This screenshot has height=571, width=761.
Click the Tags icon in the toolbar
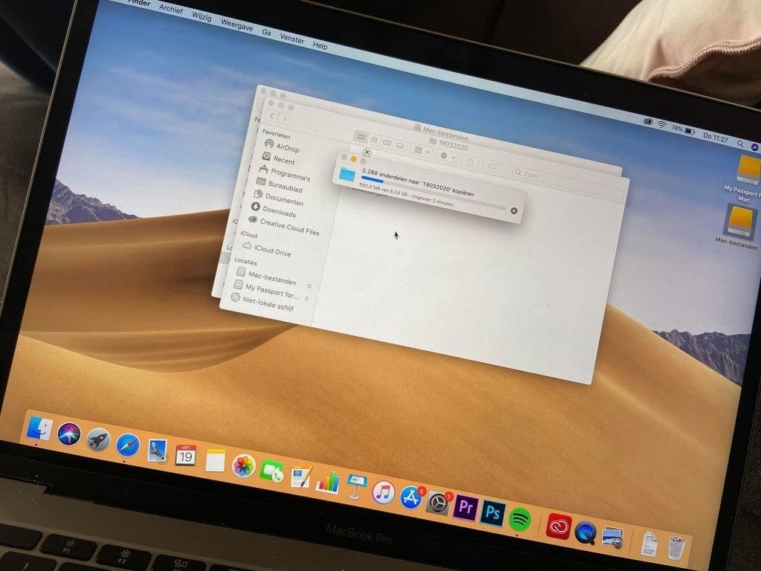[x=493, y=167]
